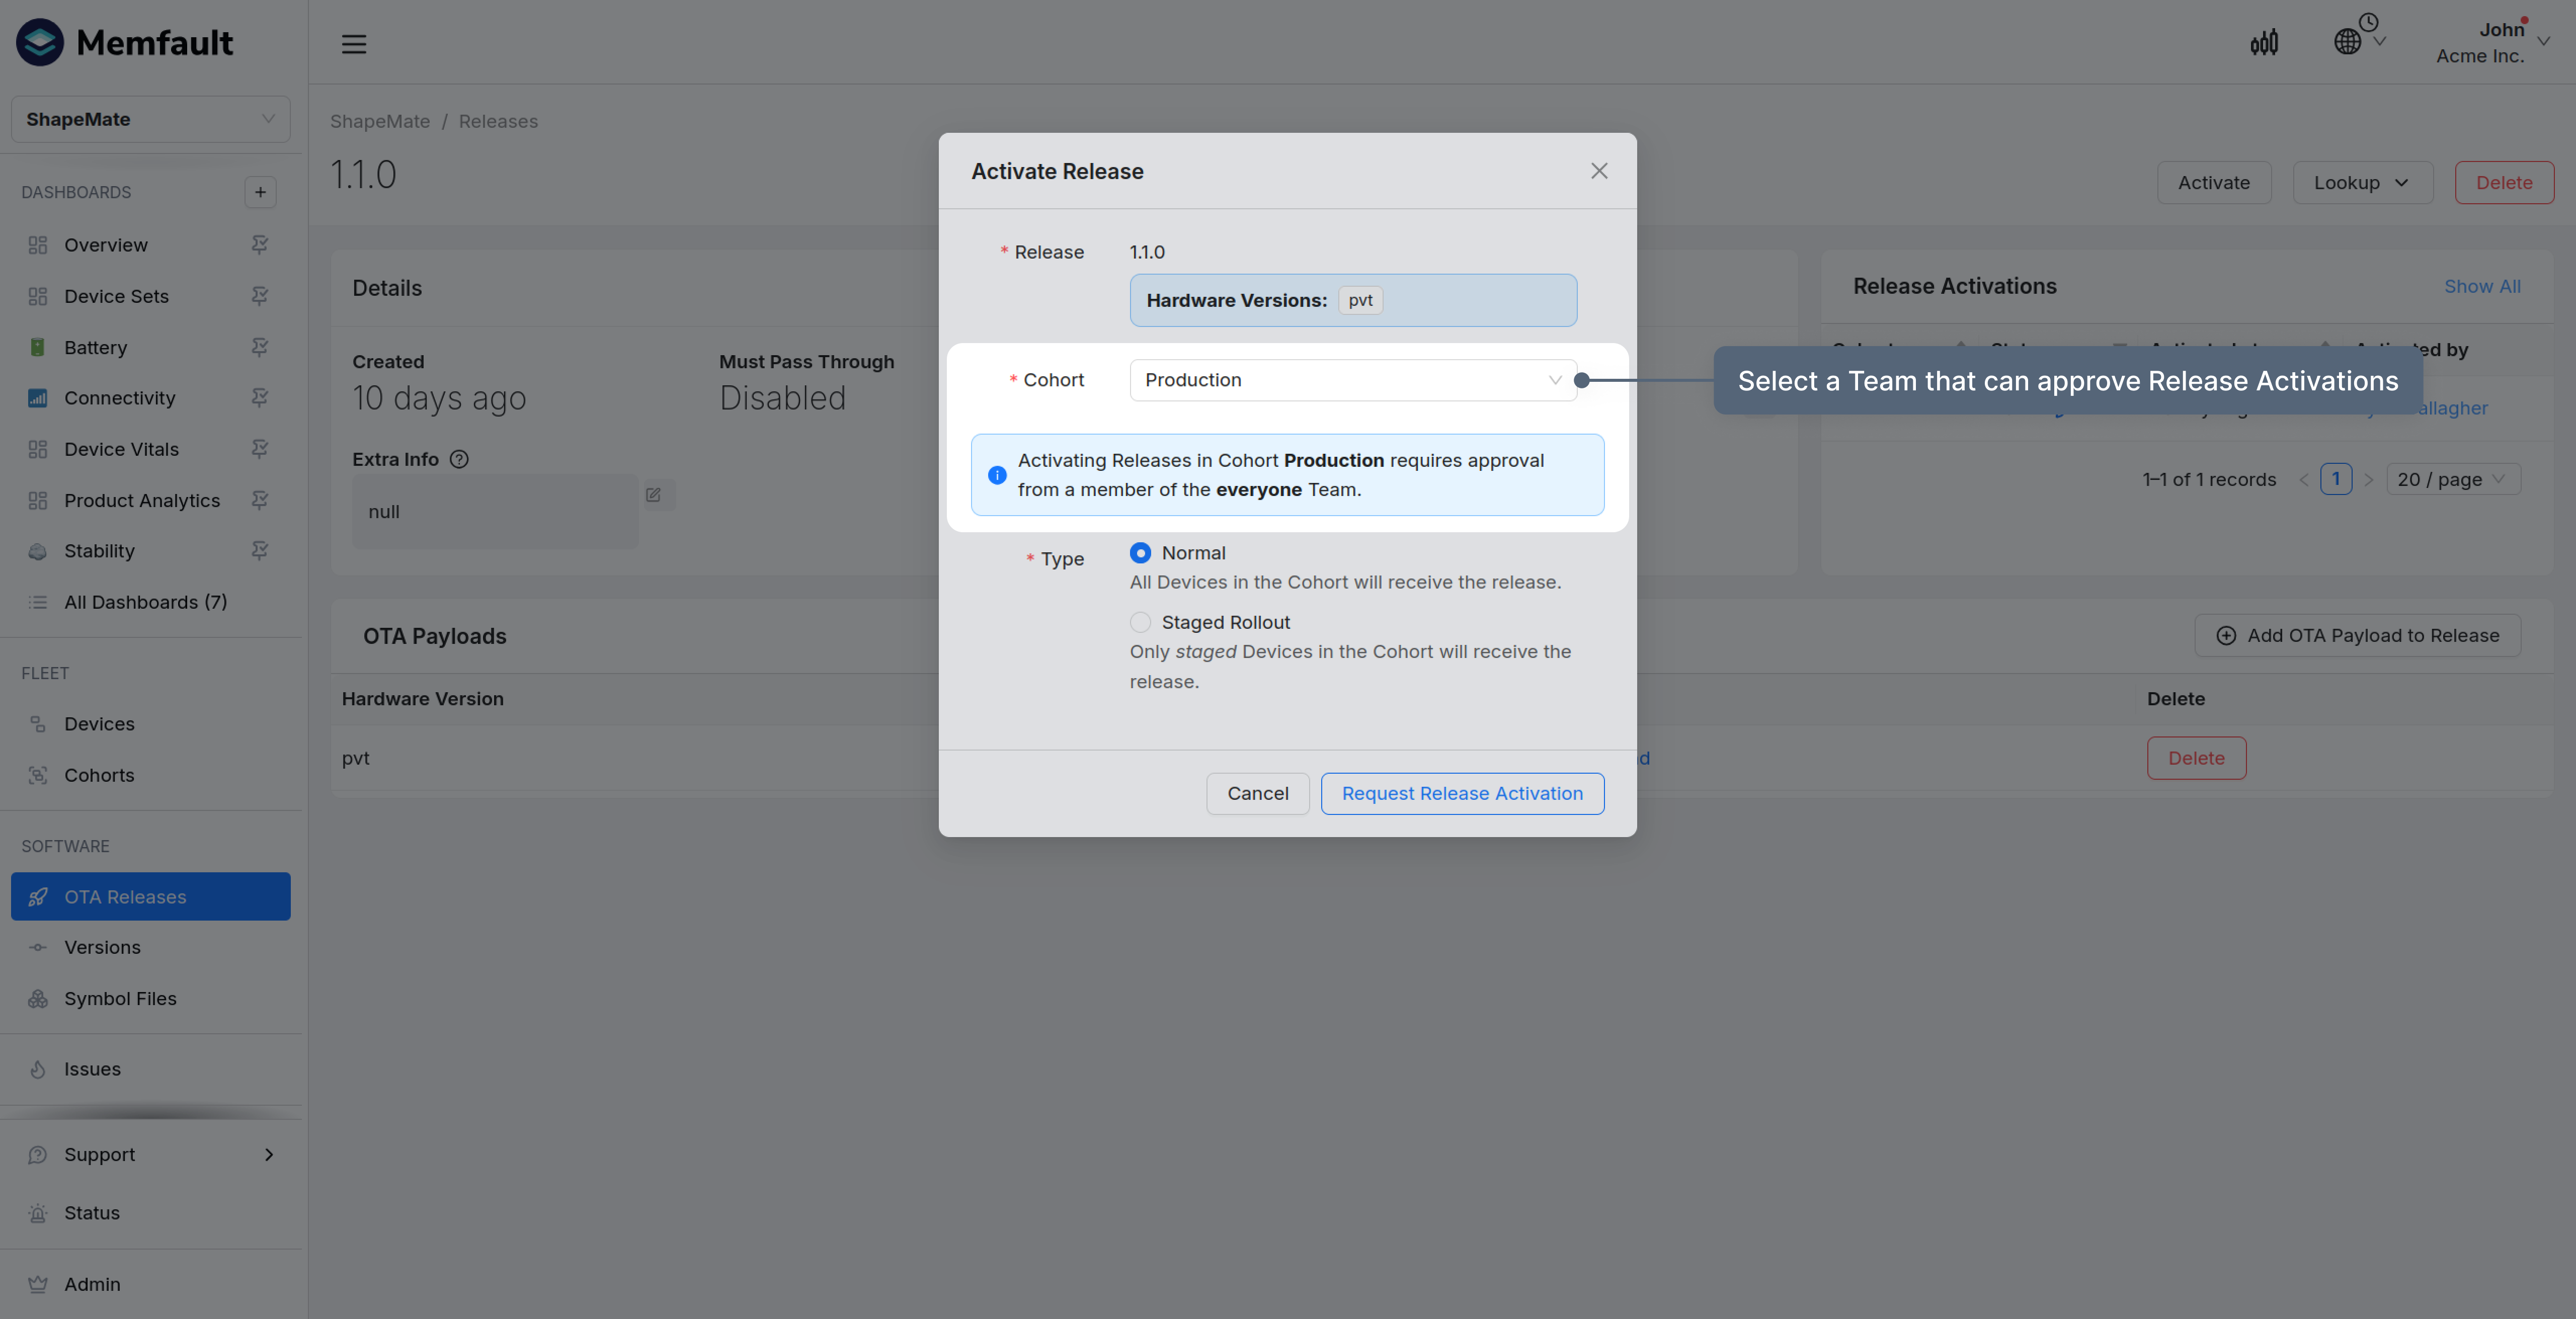
Task: Click Cancel in the dialog
Action: pos(1257,793)
